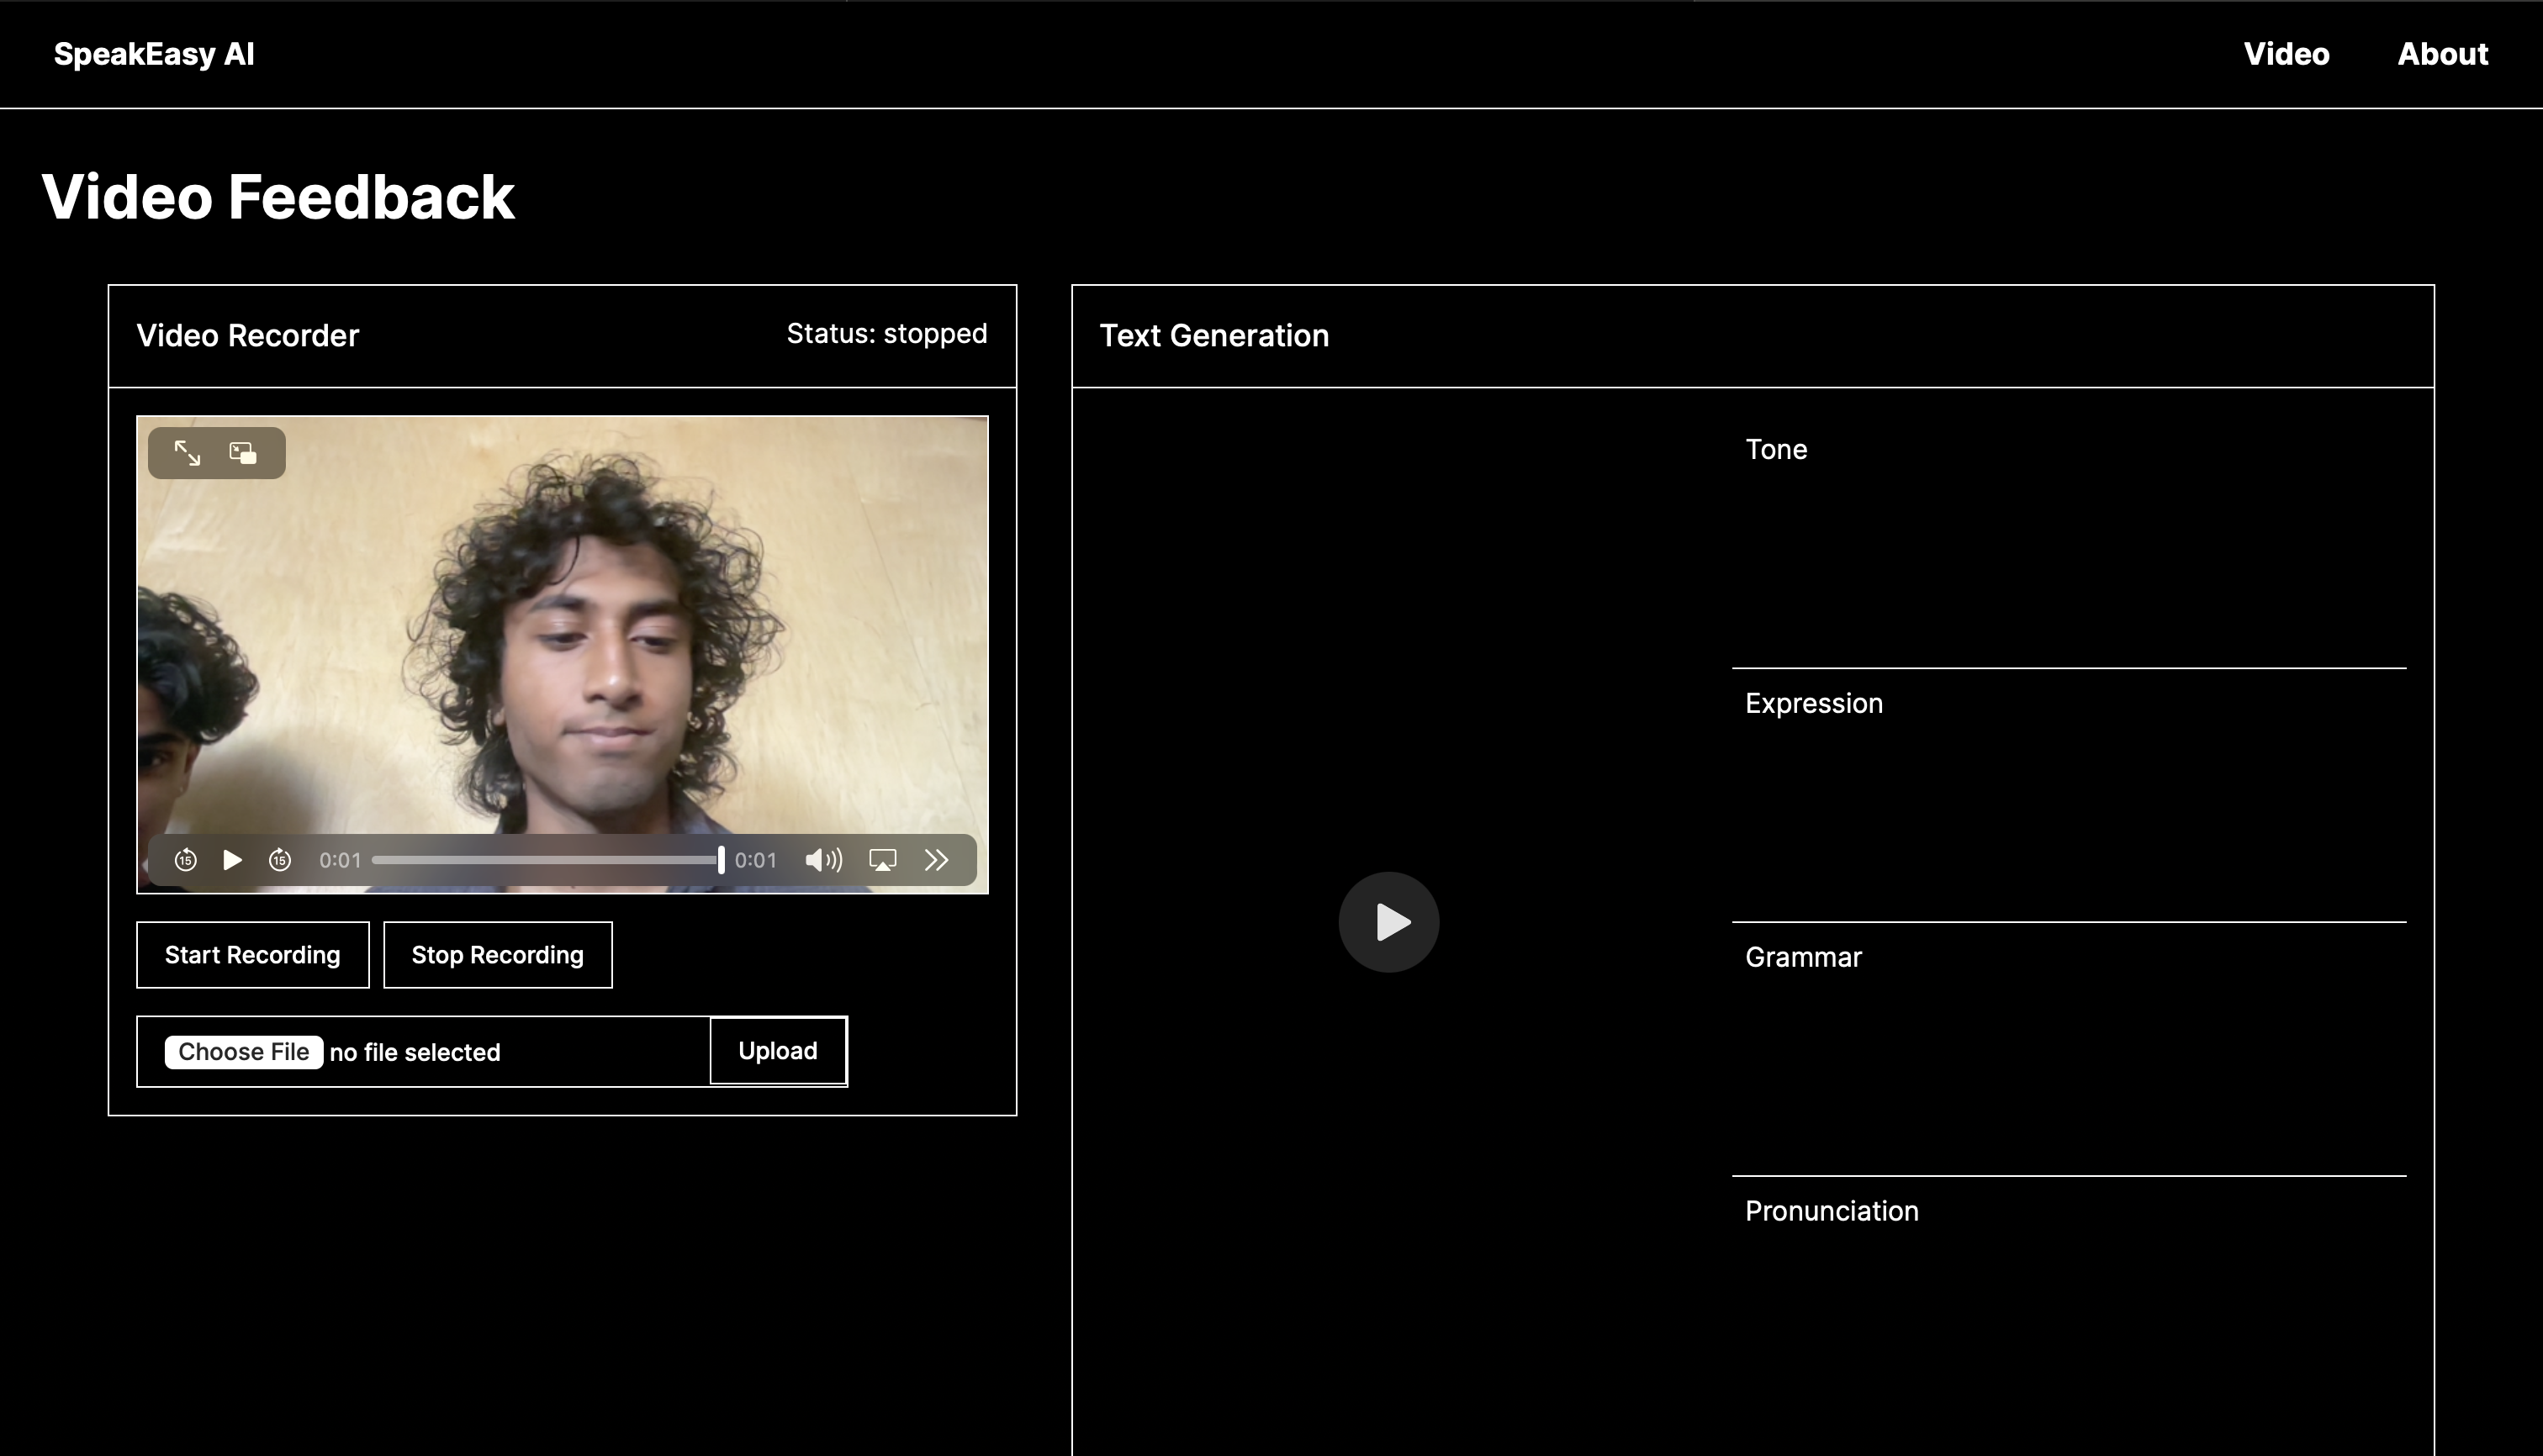
Task: Toggle picture-in-picture on the video
Action: (x=243, y=453)
